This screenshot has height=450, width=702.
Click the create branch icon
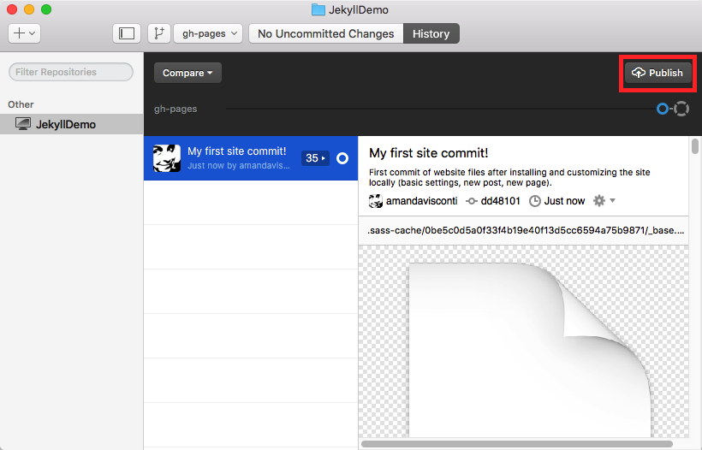pyautogui.click(x=158, y=33)
